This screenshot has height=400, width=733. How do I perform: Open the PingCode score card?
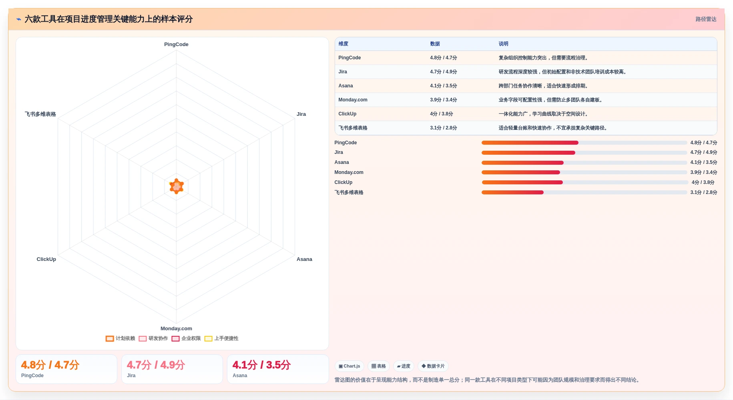click(66, 369)
